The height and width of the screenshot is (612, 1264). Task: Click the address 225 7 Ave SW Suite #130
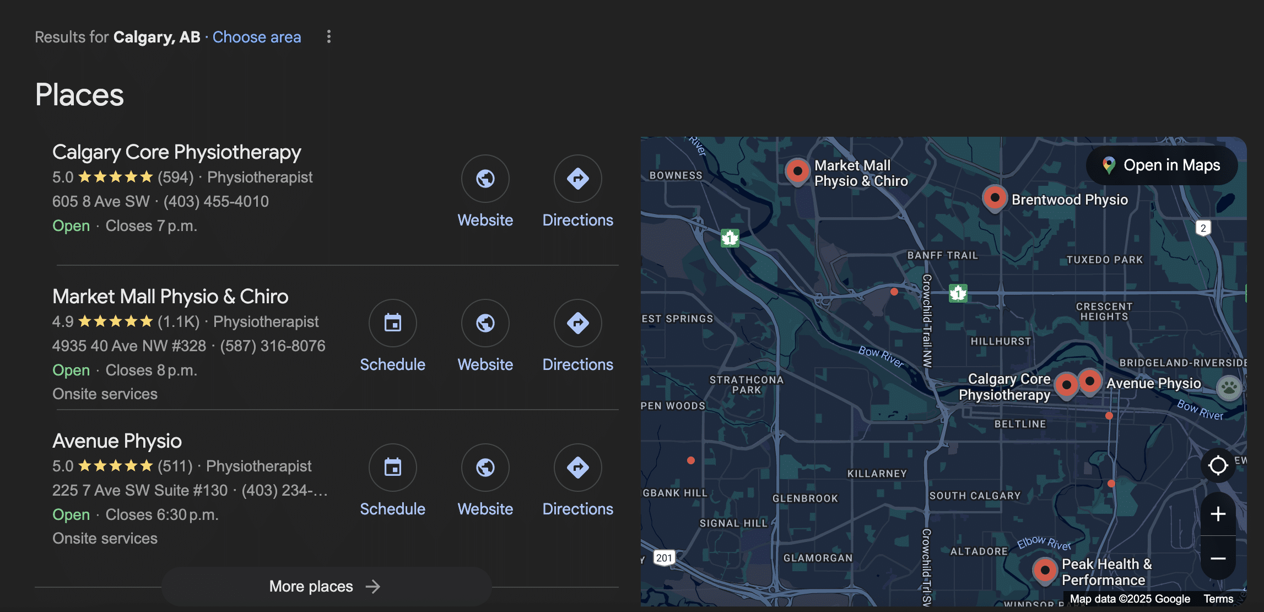[140, 491]
